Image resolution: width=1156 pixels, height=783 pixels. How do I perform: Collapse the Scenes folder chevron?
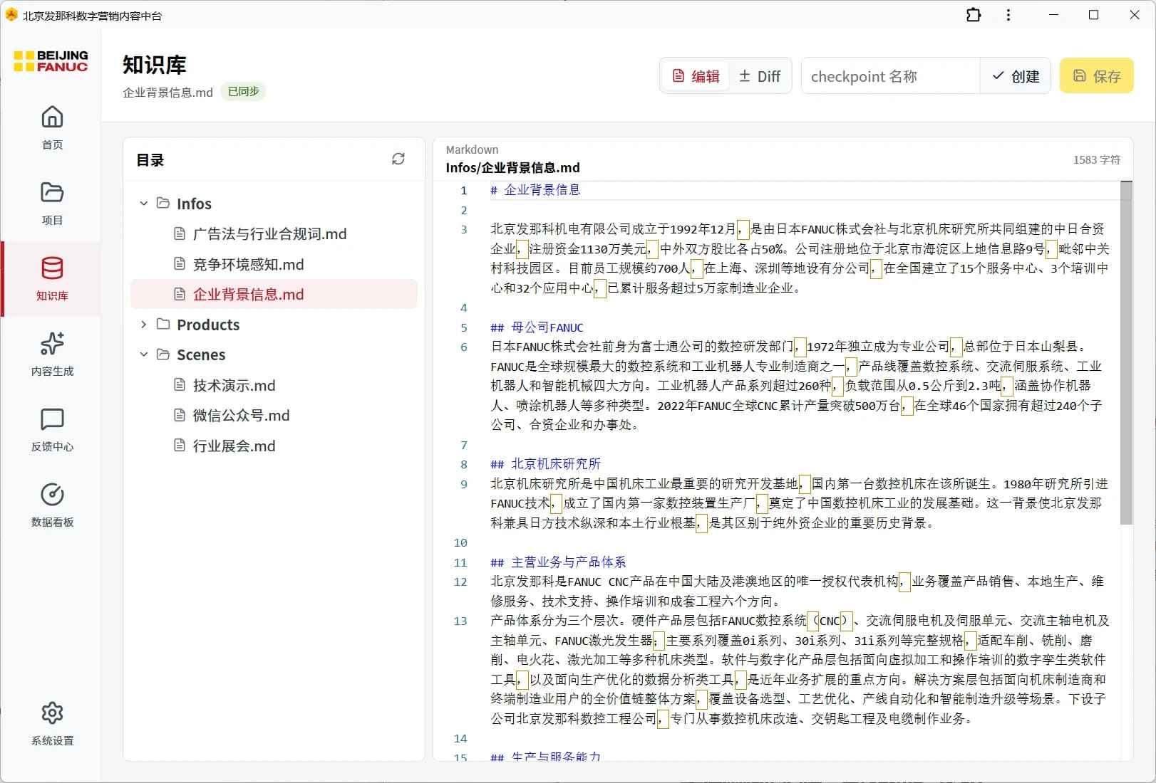pos(143,354)
